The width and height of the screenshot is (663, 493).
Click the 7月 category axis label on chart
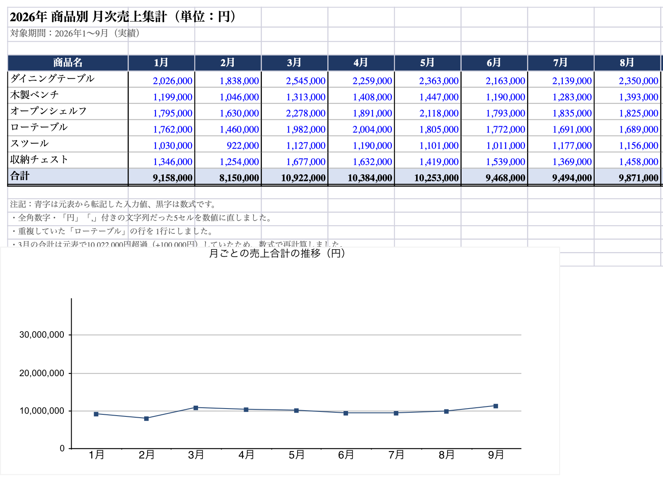[x=397, y=455]
